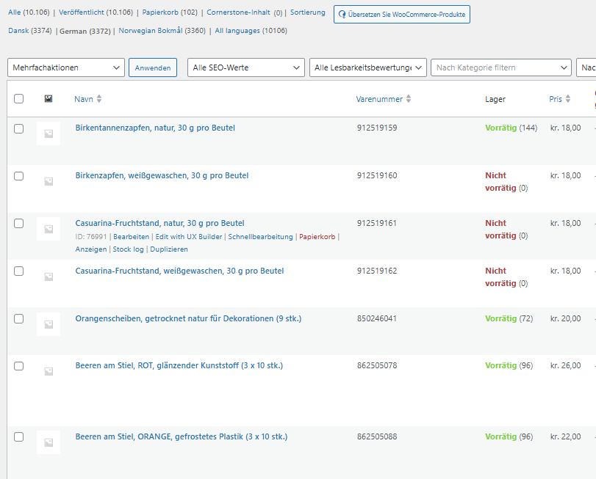
Task: Click the Navn column sort arrows
Action: pyautogui.click(x=99, y=99)
